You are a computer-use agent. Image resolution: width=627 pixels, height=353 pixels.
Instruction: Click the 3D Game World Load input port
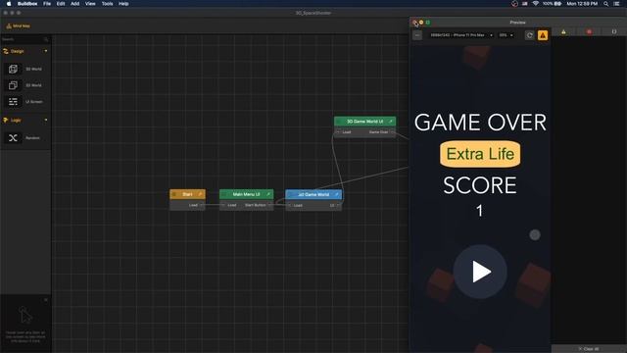pos(289,205)
